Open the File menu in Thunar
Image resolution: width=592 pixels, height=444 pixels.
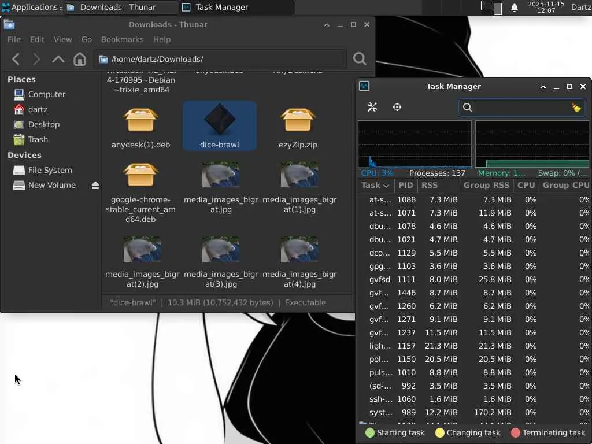(x=14, y=40)
